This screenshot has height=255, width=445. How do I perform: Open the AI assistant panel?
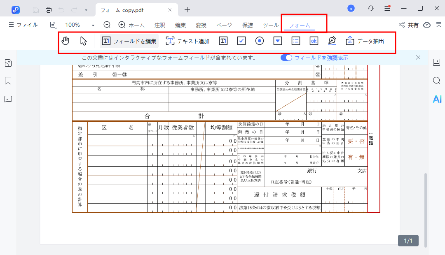[437, 99]
